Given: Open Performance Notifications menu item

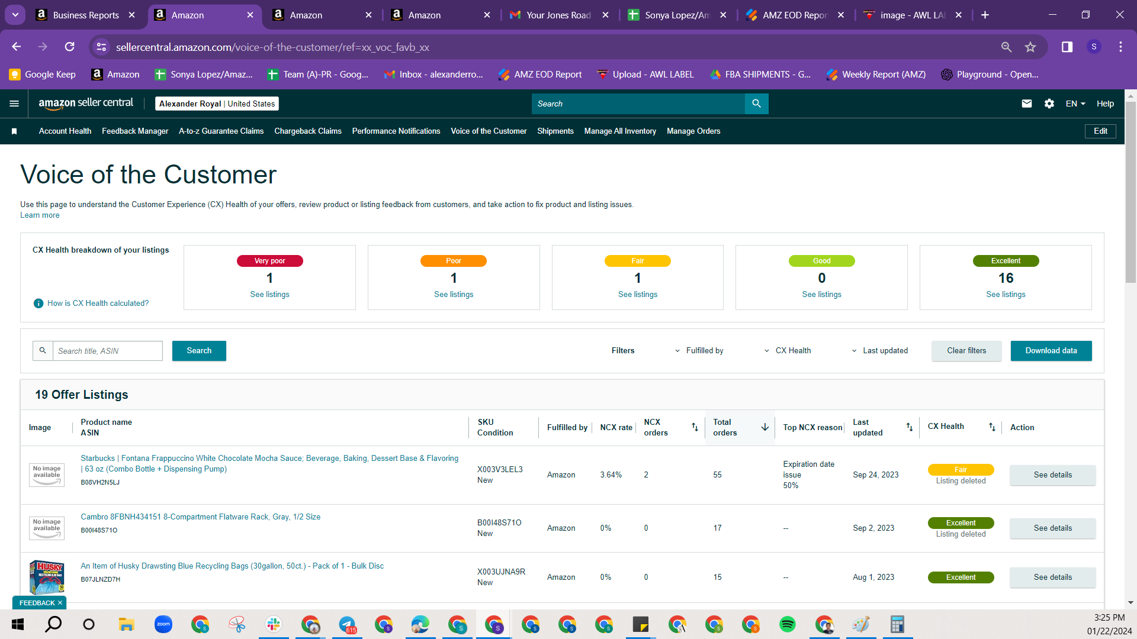Looking at the screenshot, I should tap(396, 131).
